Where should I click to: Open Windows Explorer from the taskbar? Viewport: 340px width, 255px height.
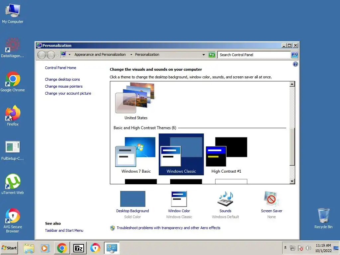click(x=29, y=248)
